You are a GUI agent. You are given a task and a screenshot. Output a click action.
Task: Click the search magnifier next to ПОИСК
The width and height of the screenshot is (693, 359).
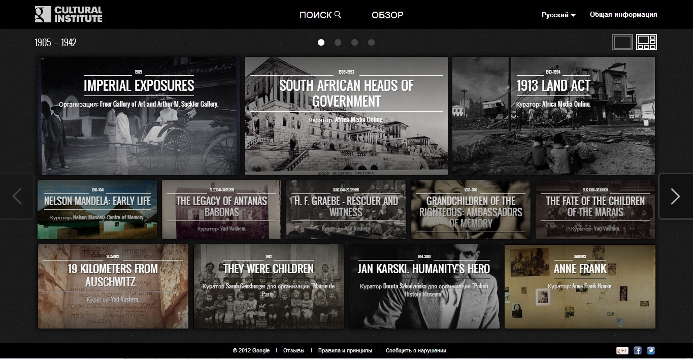338,15
